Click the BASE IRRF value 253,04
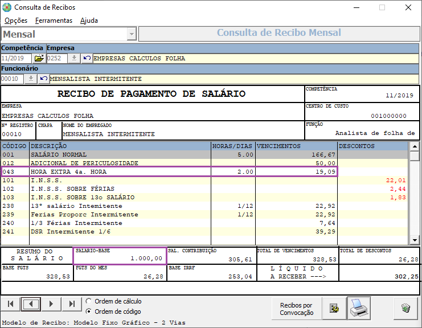422x328 pixels. coord(240,276)
